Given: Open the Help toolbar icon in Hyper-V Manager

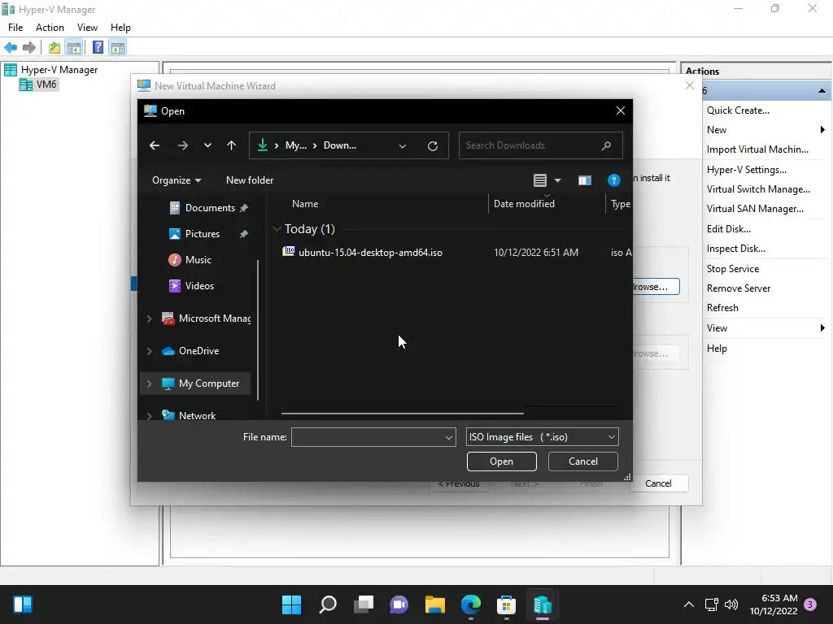Looking at the screenshot, I should point(98,48).
